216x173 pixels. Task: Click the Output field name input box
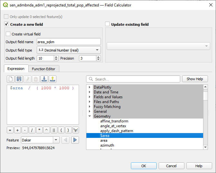(x=69, y=42)
